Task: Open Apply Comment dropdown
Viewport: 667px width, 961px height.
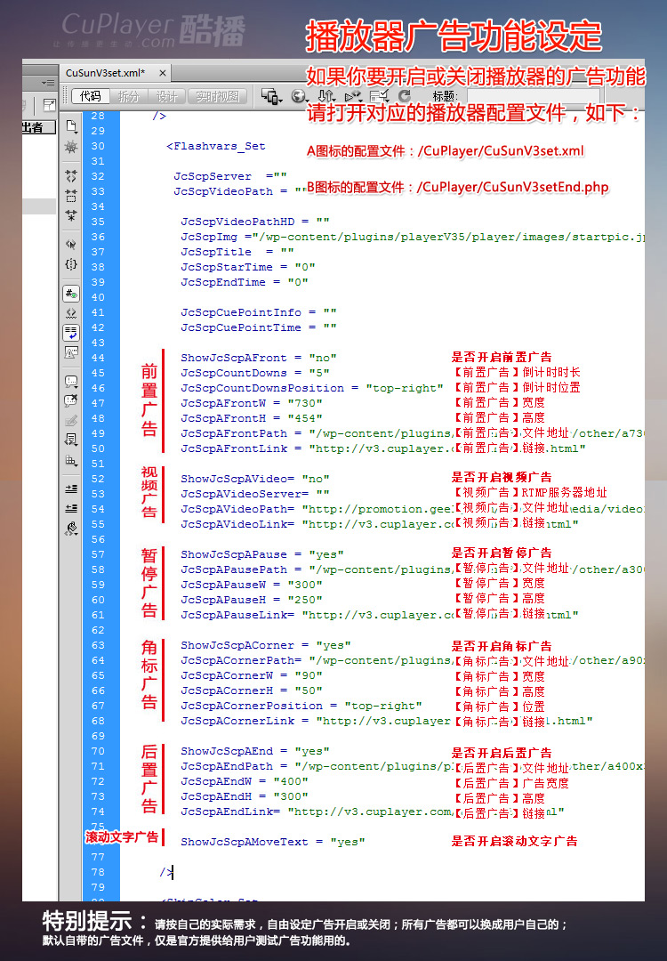Action: coord(71,381)
